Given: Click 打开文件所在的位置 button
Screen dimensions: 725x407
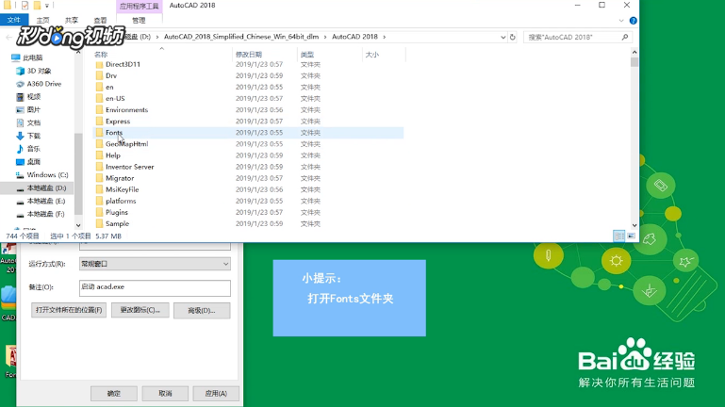Looking at the screenshot, I should pos(69,310).
